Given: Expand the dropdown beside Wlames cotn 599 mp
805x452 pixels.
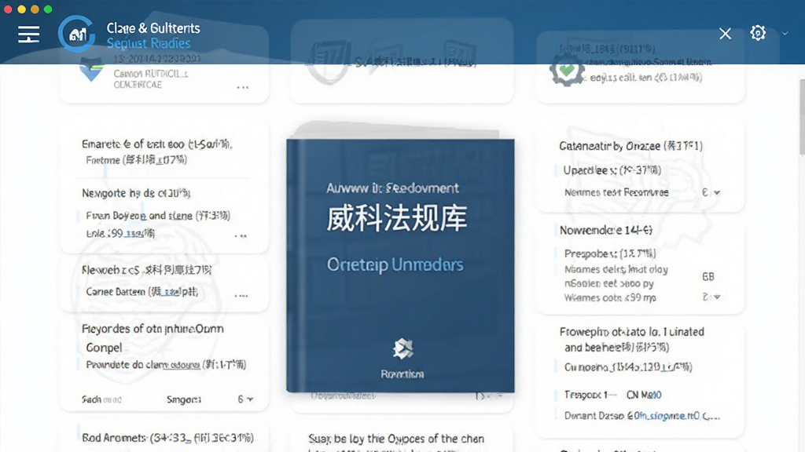Looking at the screenshot, I should point(717,297).
